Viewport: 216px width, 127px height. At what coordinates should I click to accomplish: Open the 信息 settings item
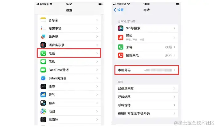(x=69, y=61)
